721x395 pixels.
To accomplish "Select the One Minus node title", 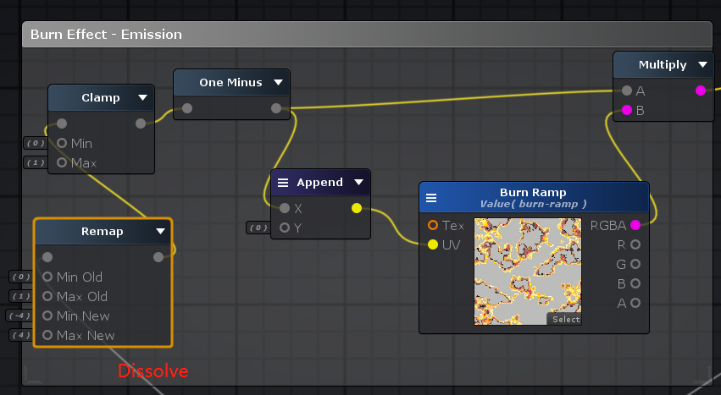I will tap(230, 82).
